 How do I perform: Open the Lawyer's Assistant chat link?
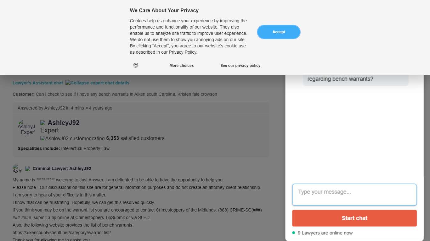coord(38,83)
